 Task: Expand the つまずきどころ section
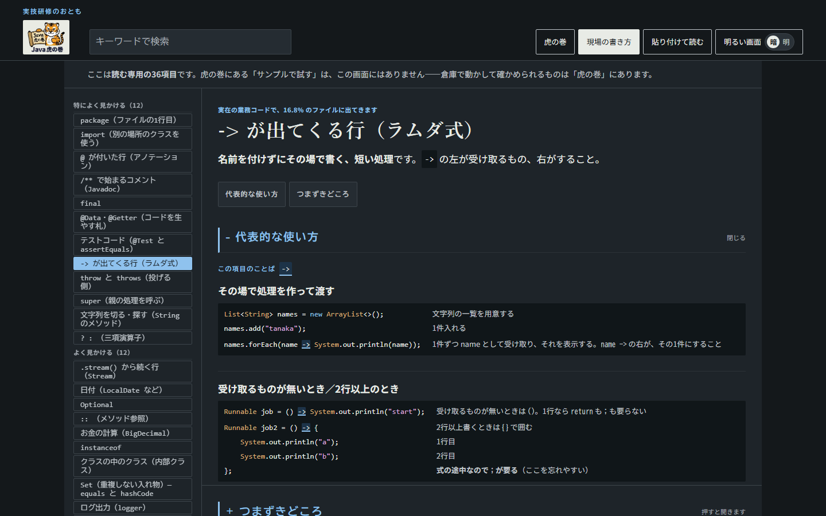pyautogui.click(x=482, y=510)
